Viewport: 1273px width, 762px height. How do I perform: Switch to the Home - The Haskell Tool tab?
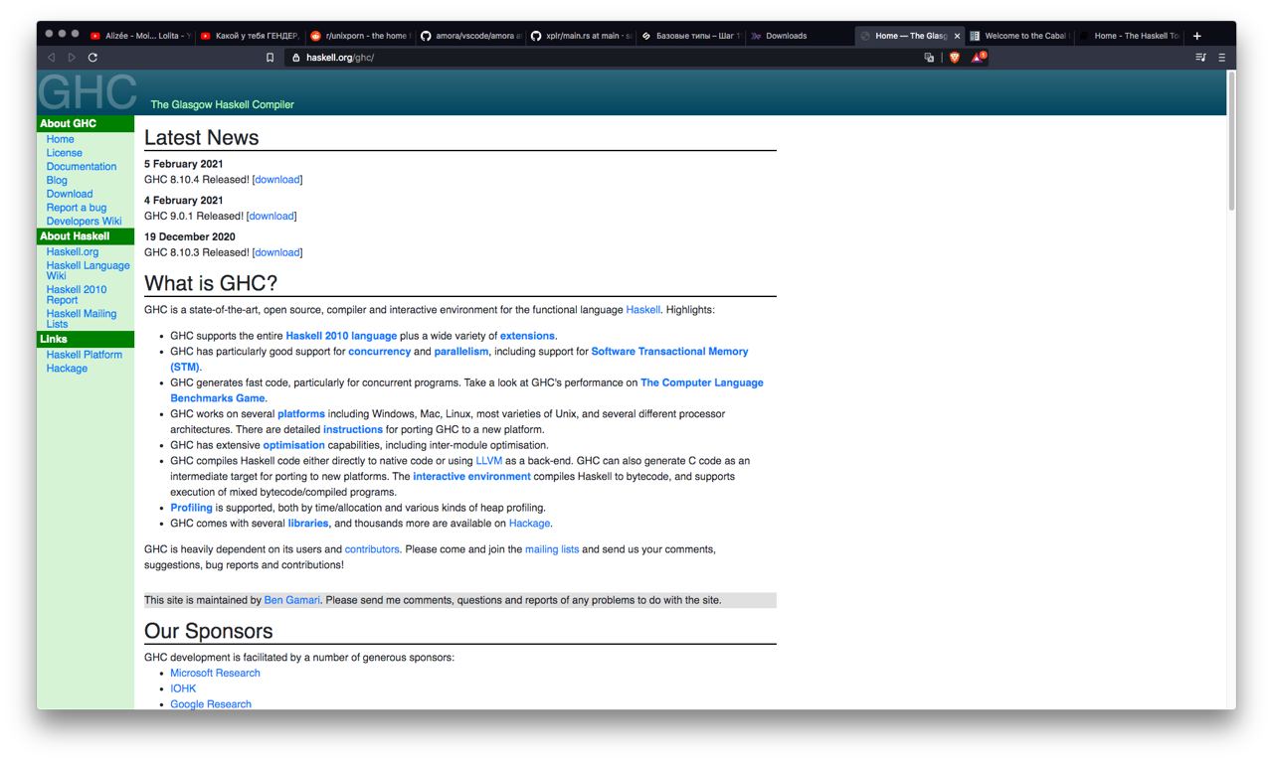coord(1129,36)
